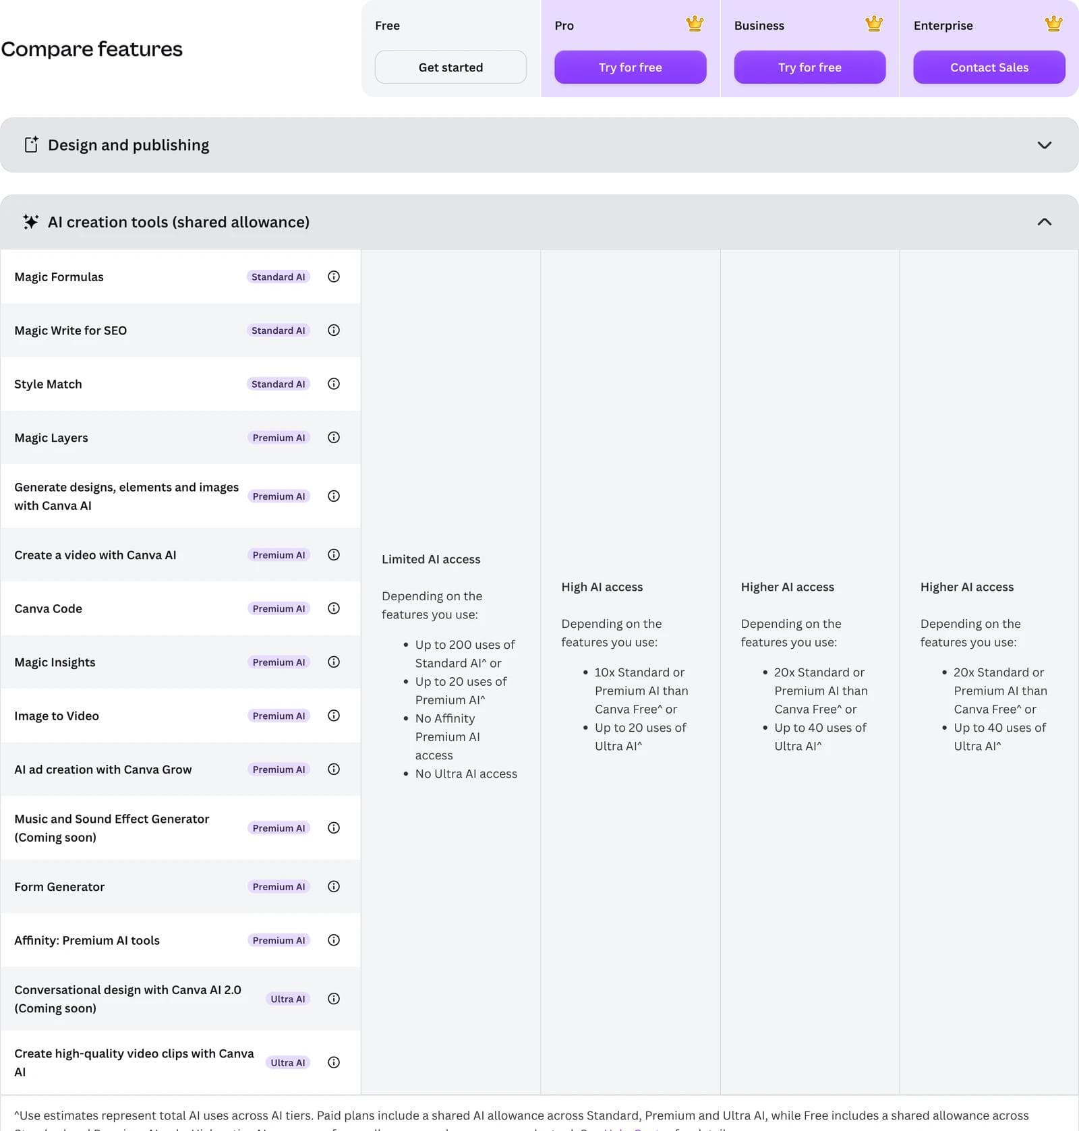Screen dimensions: 1079x1131
Task: Click the Image to Video info icon
Action: [x=333, y=716]
